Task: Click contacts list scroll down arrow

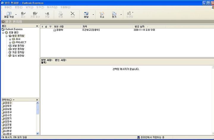Action: point(38,133)
